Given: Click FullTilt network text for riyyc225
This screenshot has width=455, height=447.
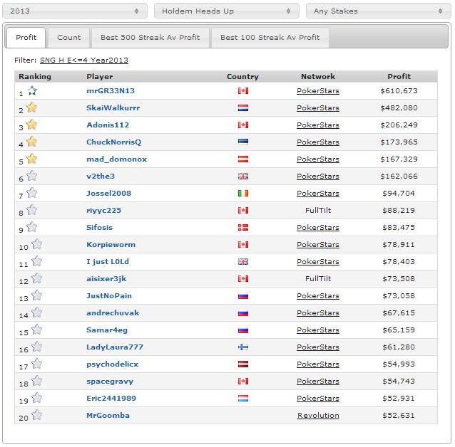Looking at the screenshot, I should click(318, 210).
